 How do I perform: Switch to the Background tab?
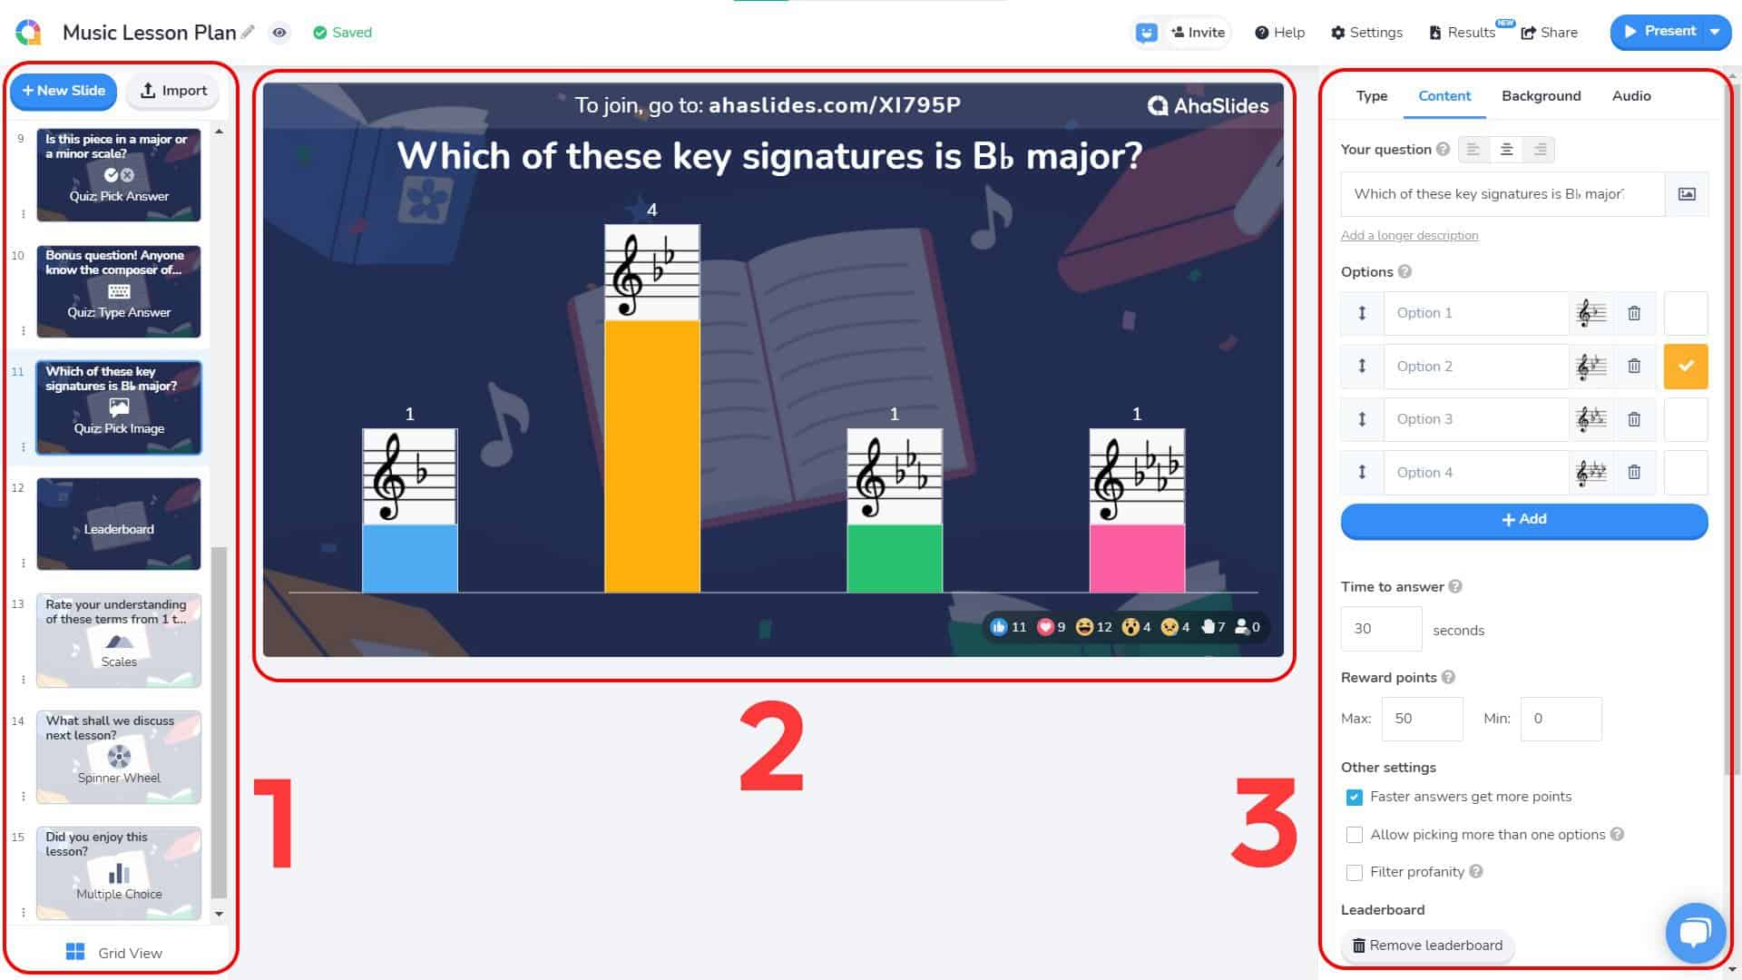tap(1541, 95)
